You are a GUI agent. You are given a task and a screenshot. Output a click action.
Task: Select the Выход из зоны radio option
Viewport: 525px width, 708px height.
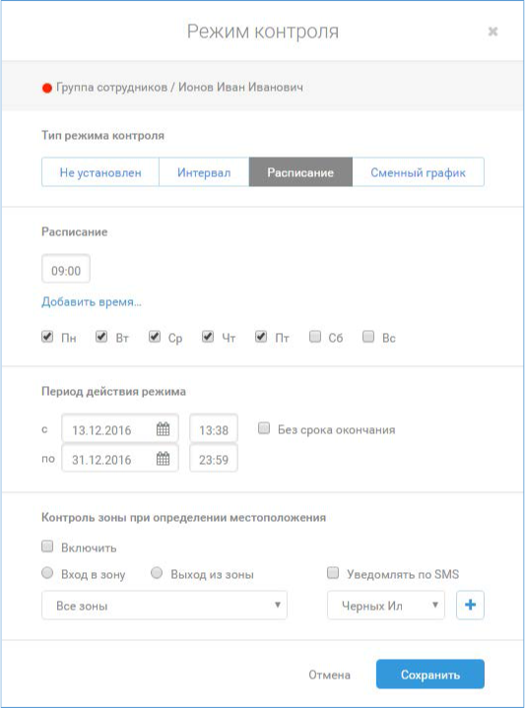(157, 573)
